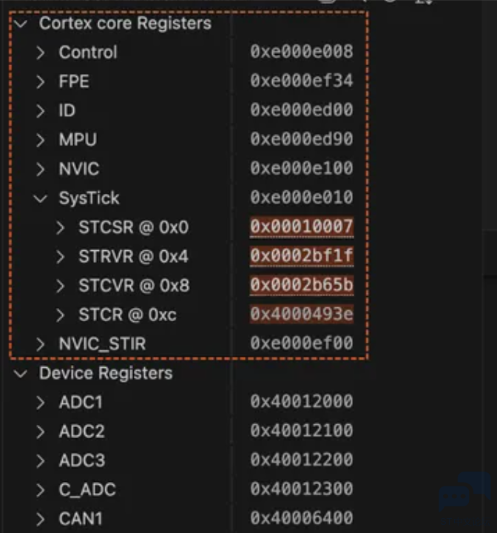Image resolution: width=497 pixels, height=533 pixels.
Task: Expand the Control register group
Action: coord(41,53)
